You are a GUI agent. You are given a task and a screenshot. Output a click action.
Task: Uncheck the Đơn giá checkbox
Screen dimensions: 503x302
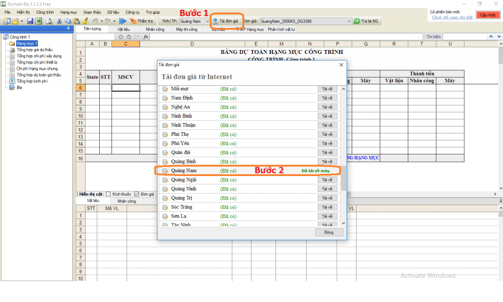(x=137, y=194)
